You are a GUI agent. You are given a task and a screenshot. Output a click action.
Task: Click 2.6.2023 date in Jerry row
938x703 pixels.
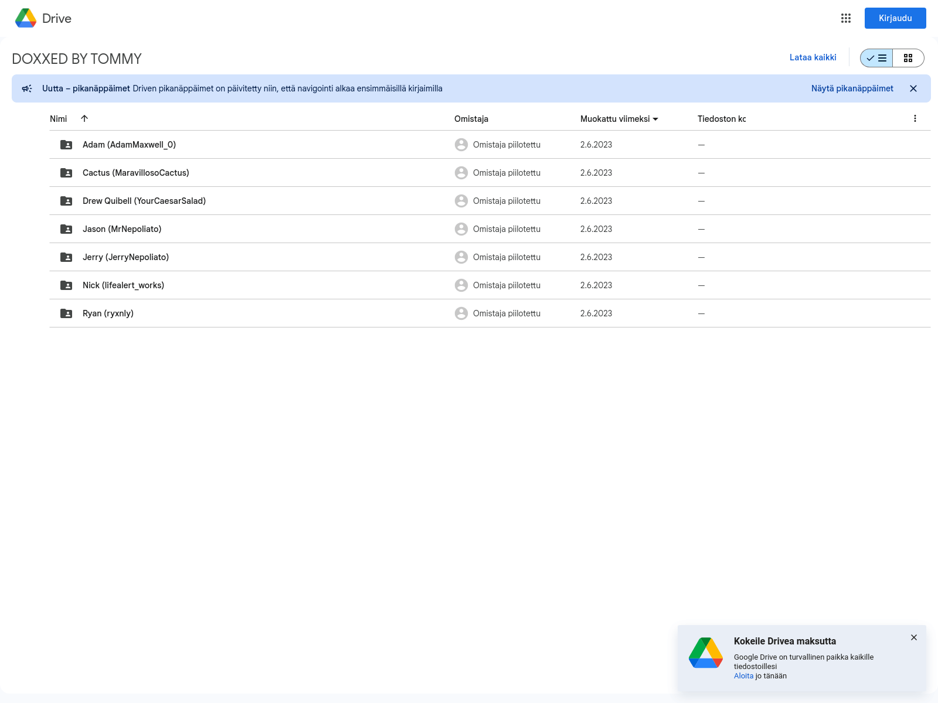(596, 257)
